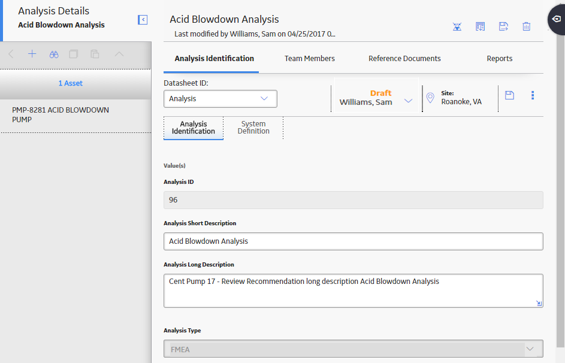Viewport: 565px width, 363px height.
Task: Expand the Draft state dropdown arrow
Action: point(408,101)
